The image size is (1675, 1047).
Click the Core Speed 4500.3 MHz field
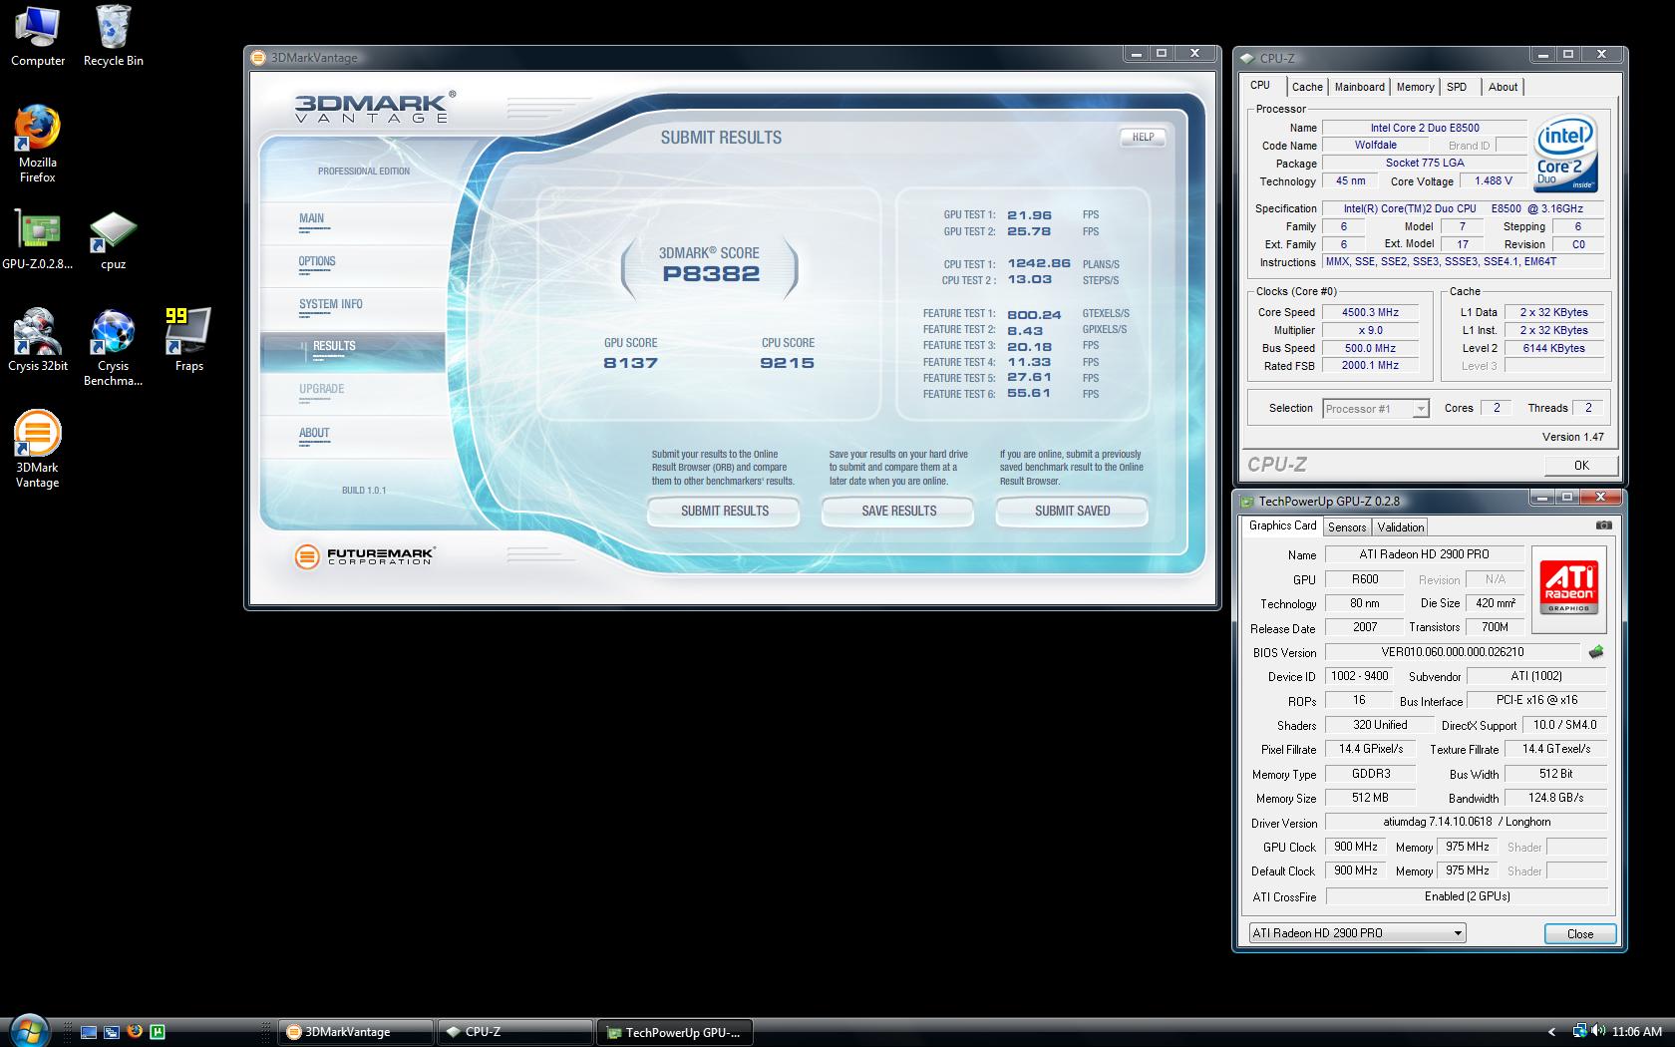(1371, 312)
